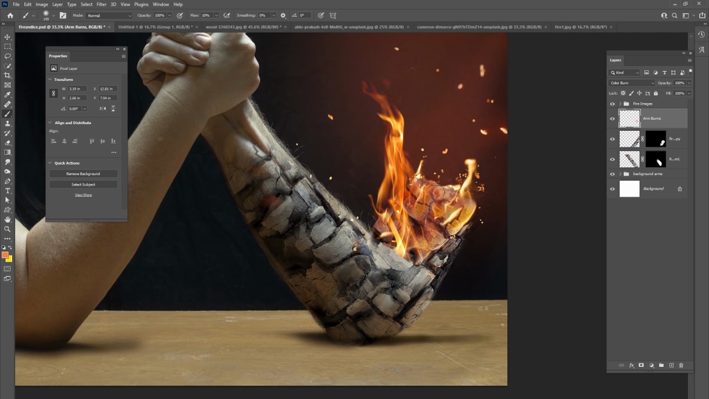Viewport: 709px width, 399px height.
Task: Choose the Lasso tool
Action: [x=7, y=56]
